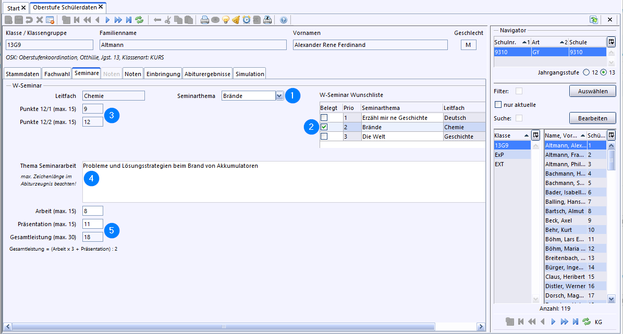Screen dimensions: 623x334
Task: Open column chooser of Name list
Action: tap(611, 135)
